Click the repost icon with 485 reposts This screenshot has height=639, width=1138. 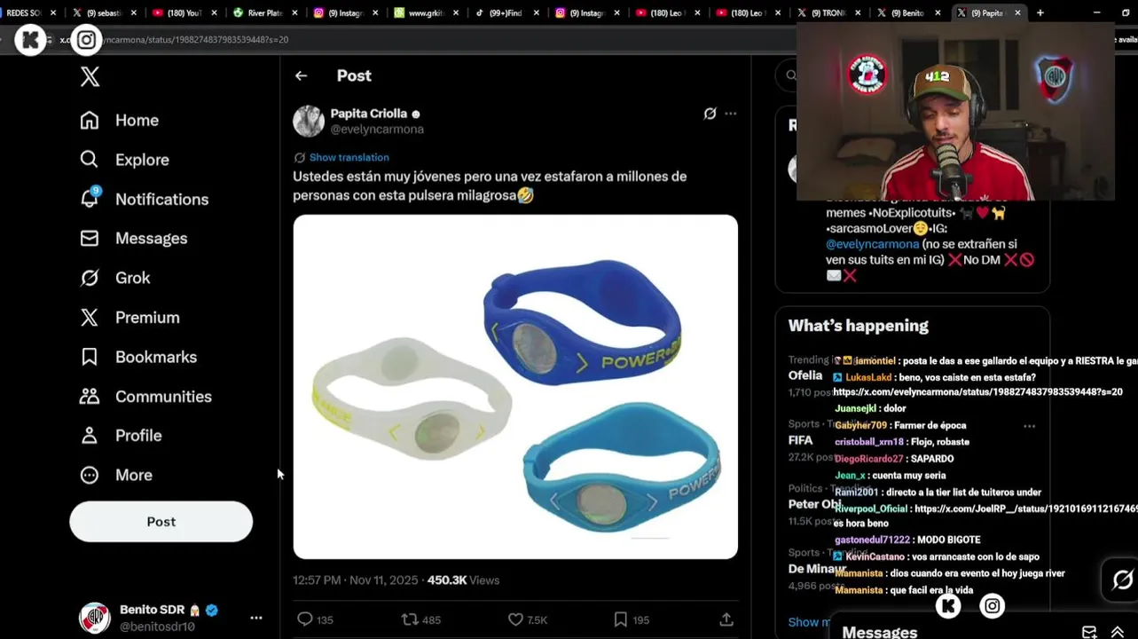point(410,619)
